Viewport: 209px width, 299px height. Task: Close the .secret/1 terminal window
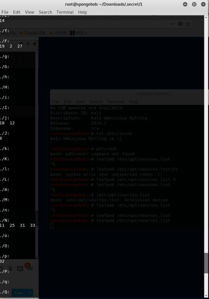(x=203, y=4)
